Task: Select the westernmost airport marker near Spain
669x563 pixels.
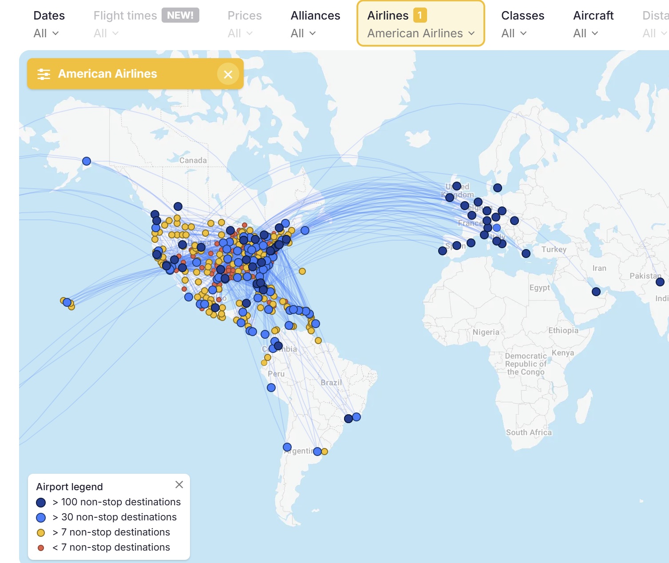Action: click(443, 251)
